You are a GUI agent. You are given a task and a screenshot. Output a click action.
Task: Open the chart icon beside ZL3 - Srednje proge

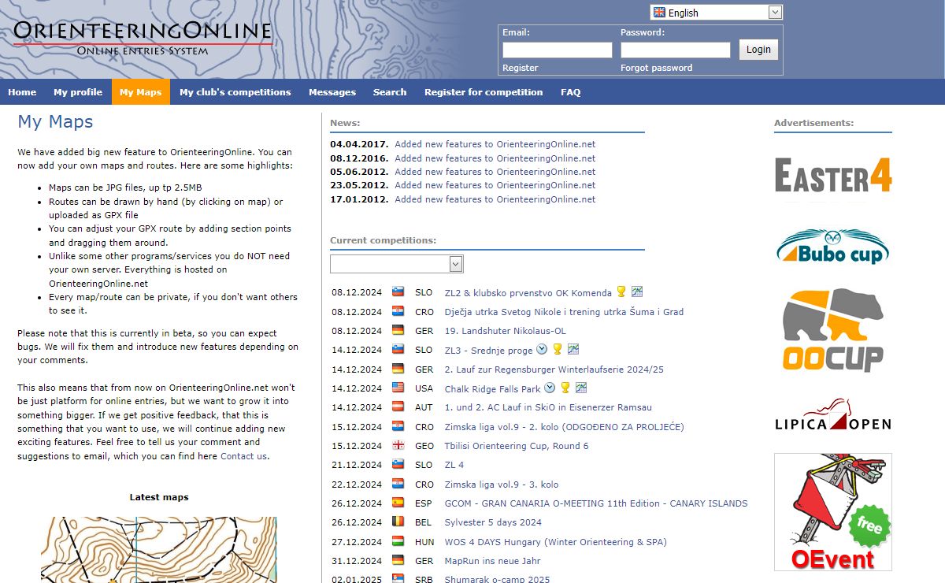(573, 349)
